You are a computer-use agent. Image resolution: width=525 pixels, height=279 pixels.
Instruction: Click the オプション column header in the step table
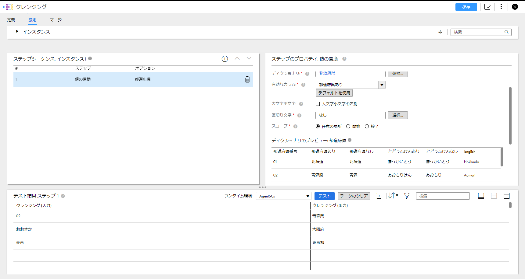[x=145, y=68]
